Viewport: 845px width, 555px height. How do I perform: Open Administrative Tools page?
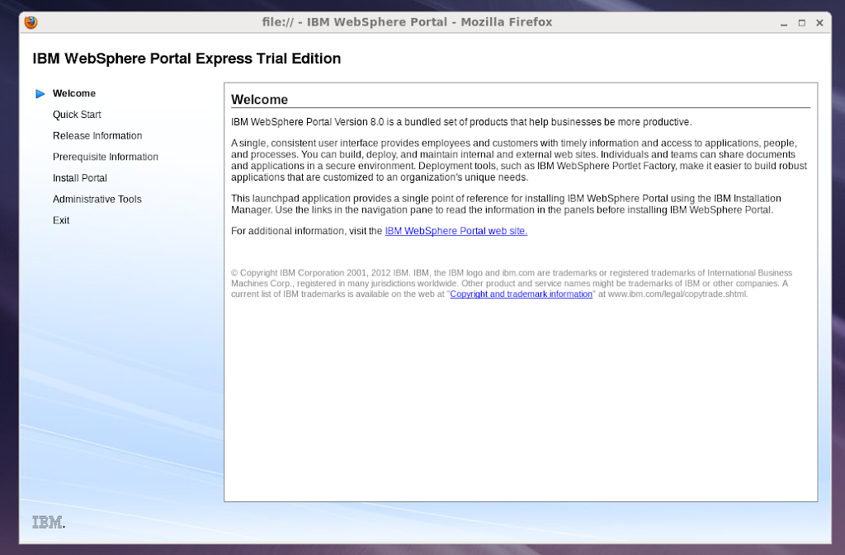pos(97,200)
